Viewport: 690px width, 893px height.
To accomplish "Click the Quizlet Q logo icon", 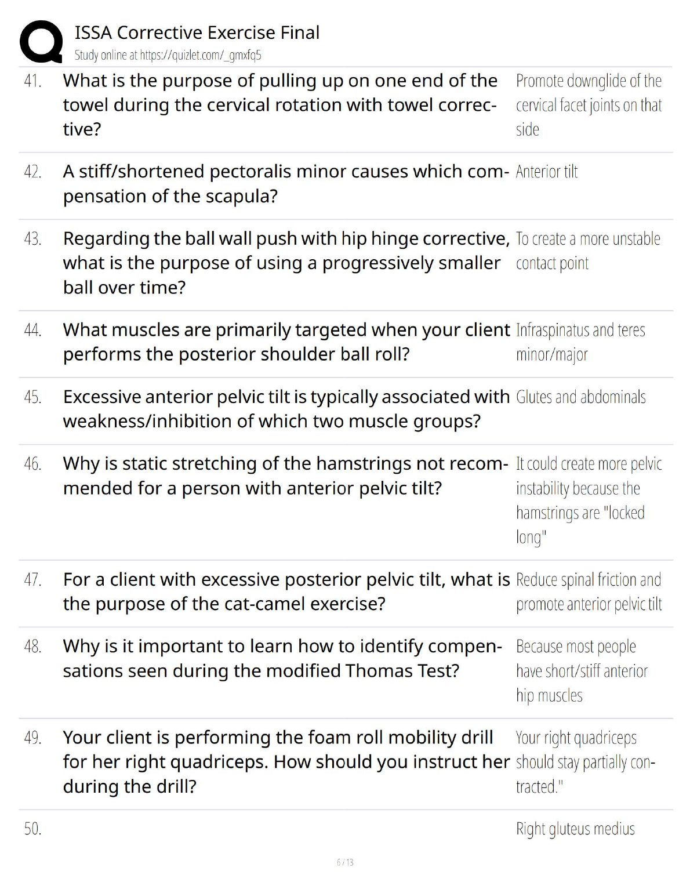I will pos(41,42).
